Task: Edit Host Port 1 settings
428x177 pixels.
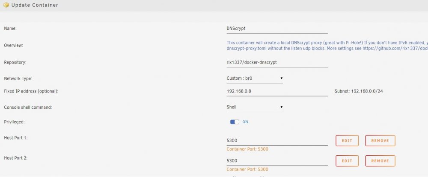Action: coord(347,141)
